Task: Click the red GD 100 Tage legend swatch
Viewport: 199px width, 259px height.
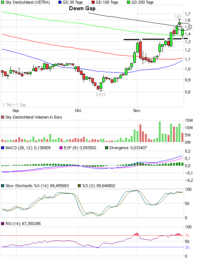Action: tap(93, 2)
